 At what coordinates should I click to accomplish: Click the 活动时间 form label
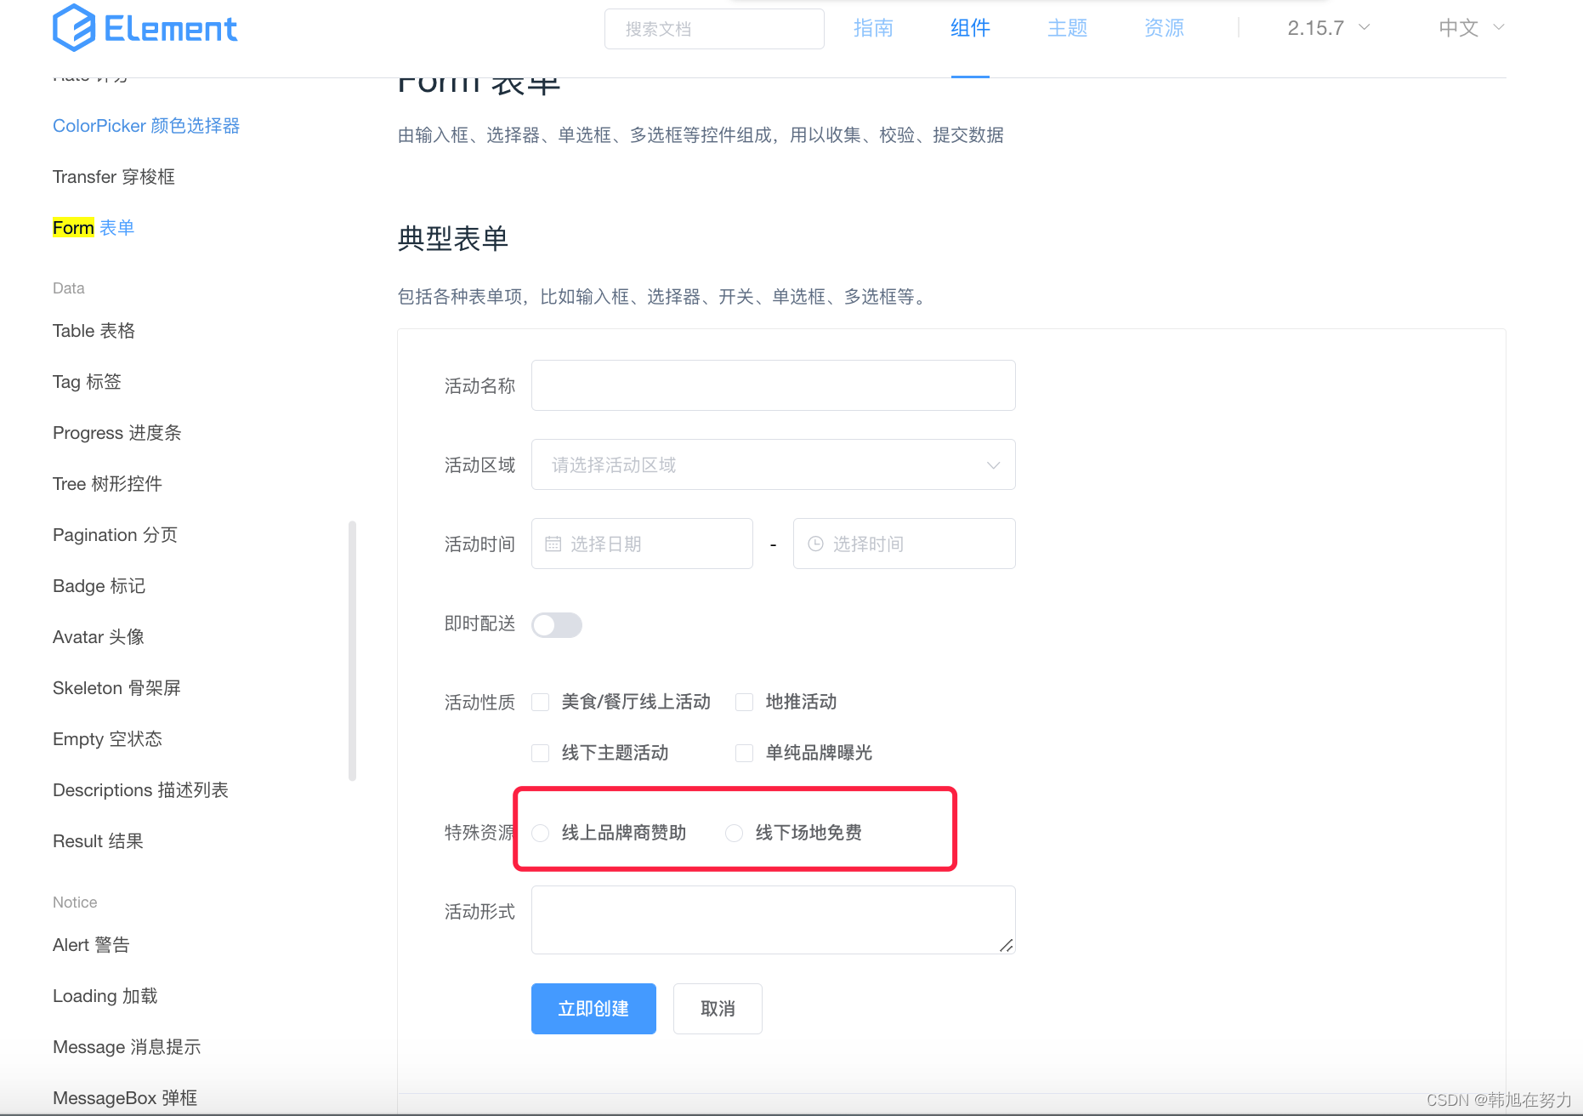pos(480,544)
